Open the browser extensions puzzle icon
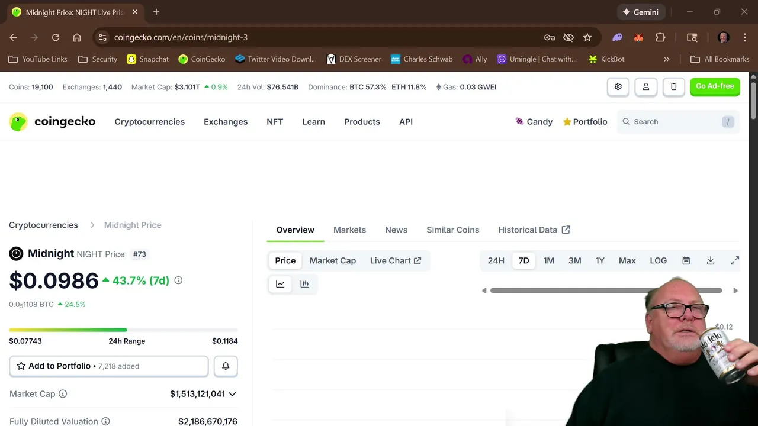758x426 pixels. click(x=660, y=37)
